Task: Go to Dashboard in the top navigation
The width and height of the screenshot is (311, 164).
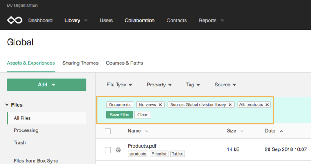Action: click(x=40, y=20)
